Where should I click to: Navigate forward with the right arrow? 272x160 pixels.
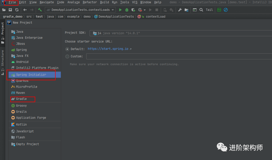31,10
